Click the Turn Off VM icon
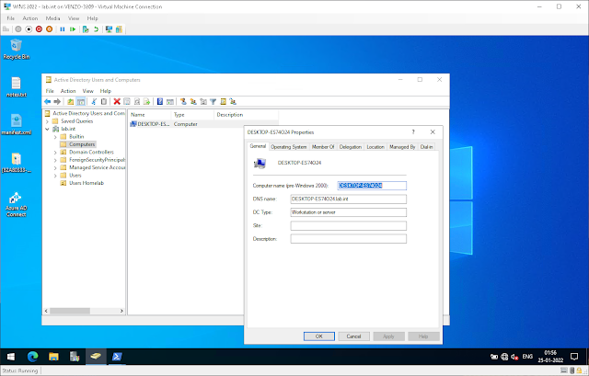Image resolution: width=589 pixels, height=376 pixels. (29, 29)
